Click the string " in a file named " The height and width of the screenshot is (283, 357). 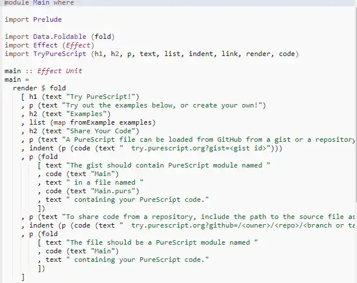105,183
